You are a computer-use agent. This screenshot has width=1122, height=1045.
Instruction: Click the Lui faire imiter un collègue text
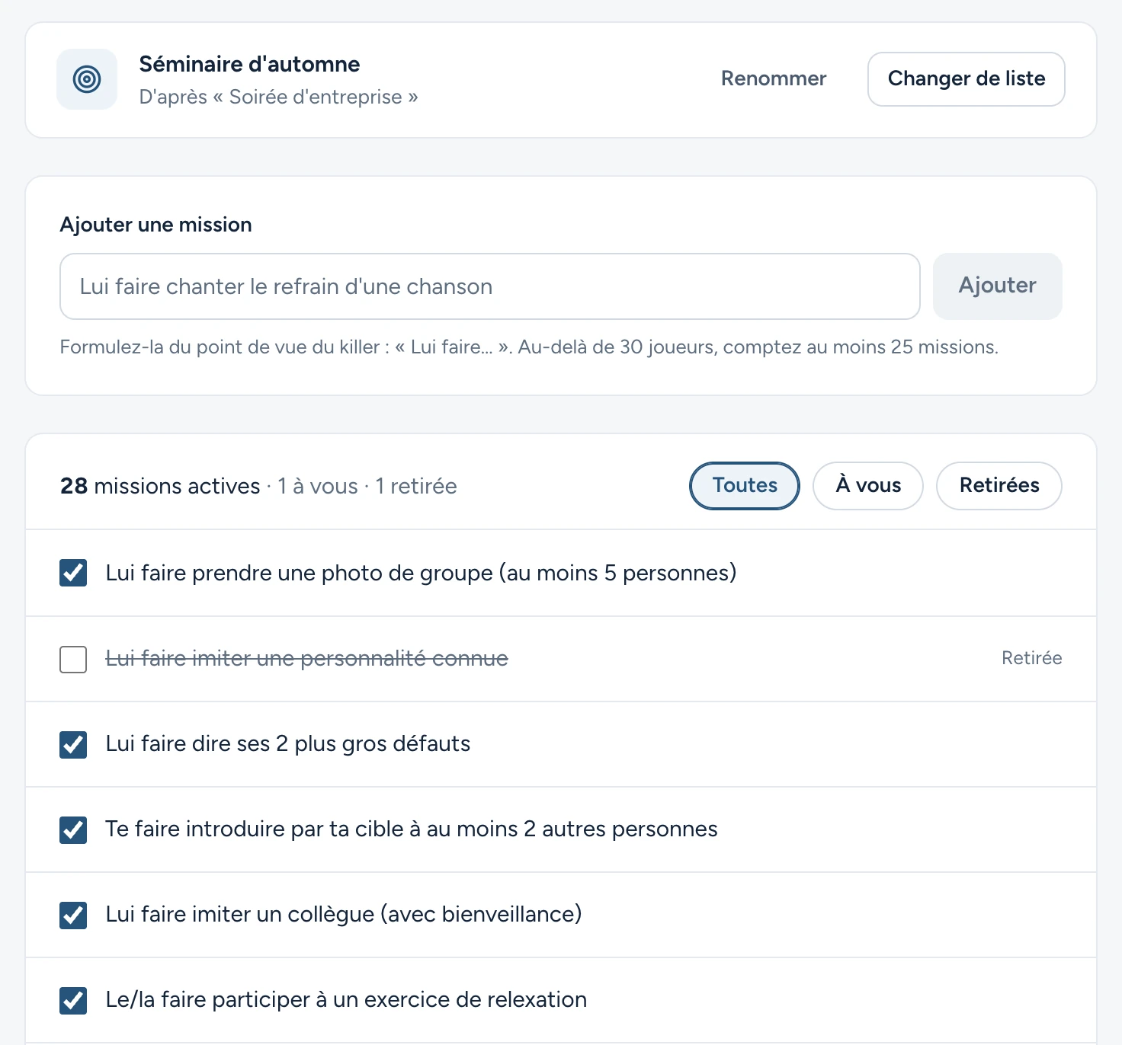(x=344, y=914)
